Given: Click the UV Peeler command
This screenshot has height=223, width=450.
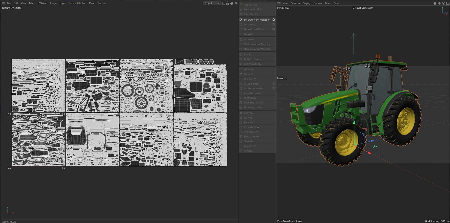Looking at the screenshot, I should [257, 39].
